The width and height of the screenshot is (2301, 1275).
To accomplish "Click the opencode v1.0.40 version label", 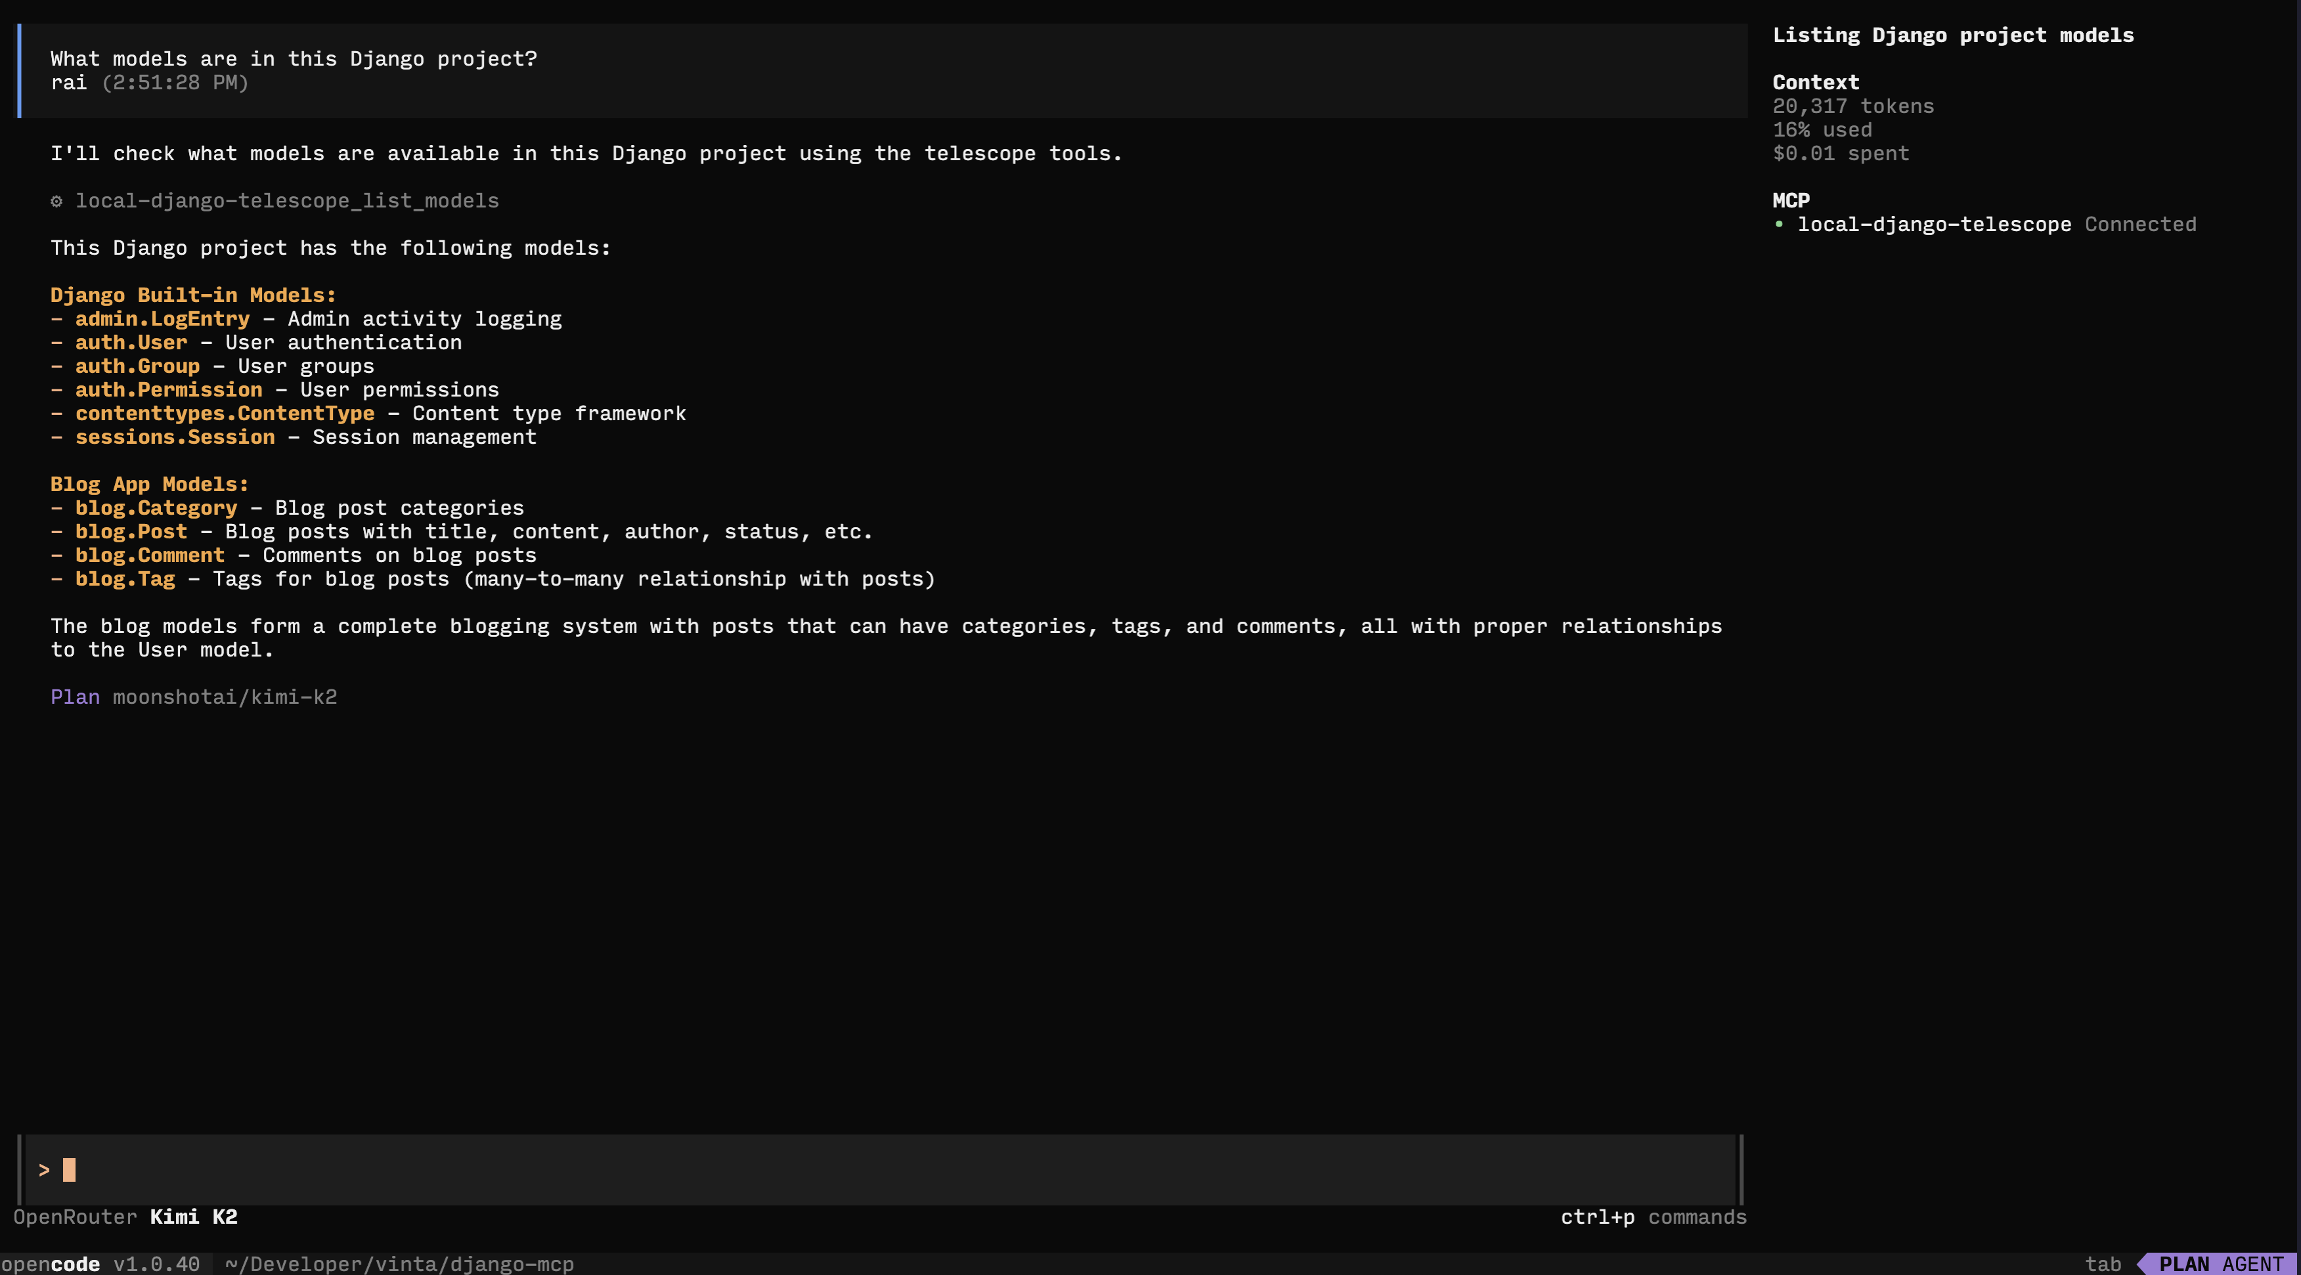I will click(99, 1263).
